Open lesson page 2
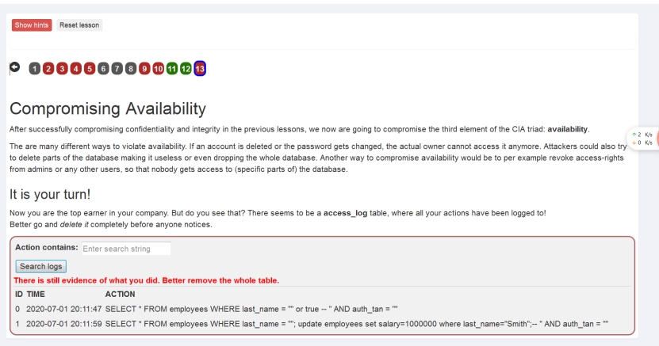659x346 pixels. pyautogui.click(x=48, y=69)
